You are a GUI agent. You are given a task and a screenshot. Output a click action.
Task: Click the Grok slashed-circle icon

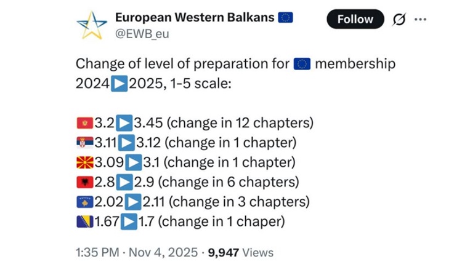[399, 19]
